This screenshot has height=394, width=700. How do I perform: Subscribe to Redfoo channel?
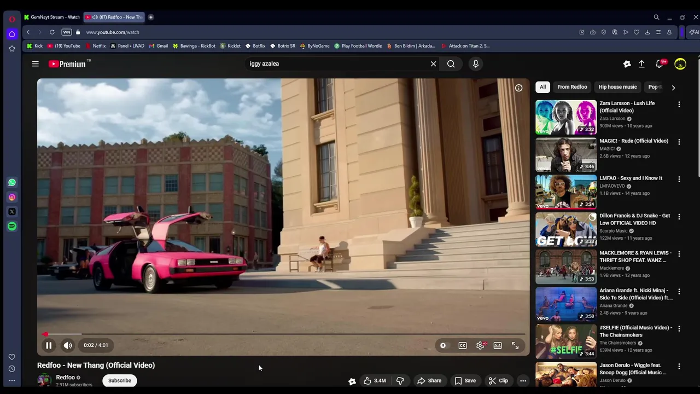[119, 380]
